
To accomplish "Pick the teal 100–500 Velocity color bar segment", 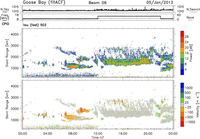I will tap(182, 95).
